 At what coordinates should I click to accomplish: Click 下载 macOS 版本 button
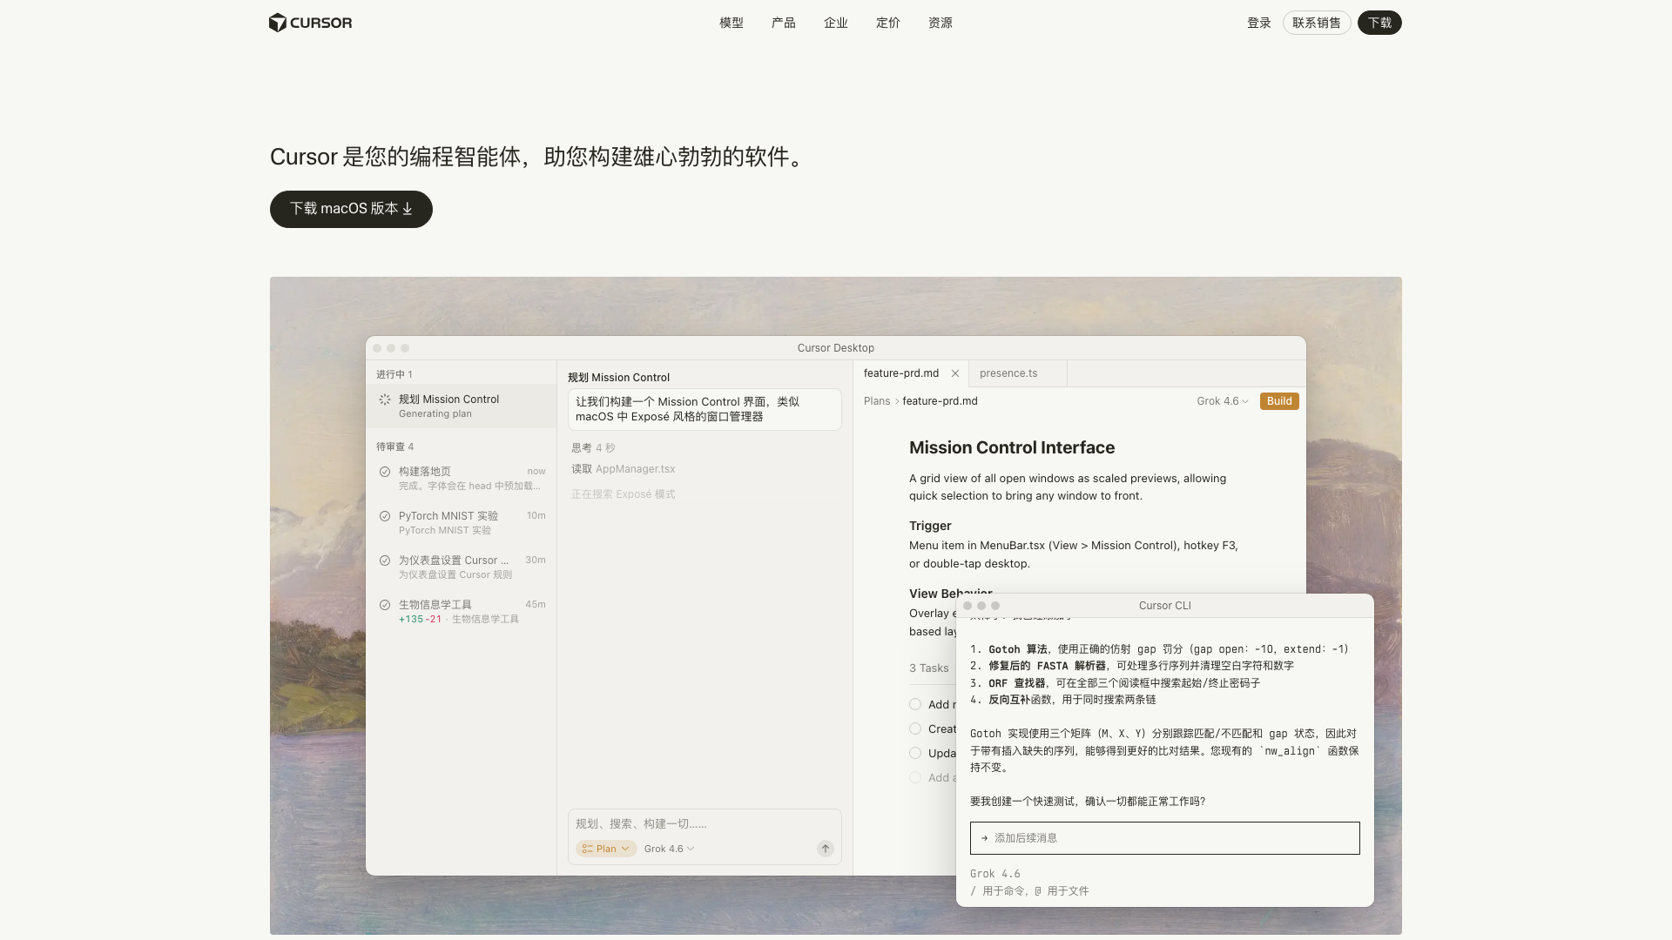pos(351,209)
